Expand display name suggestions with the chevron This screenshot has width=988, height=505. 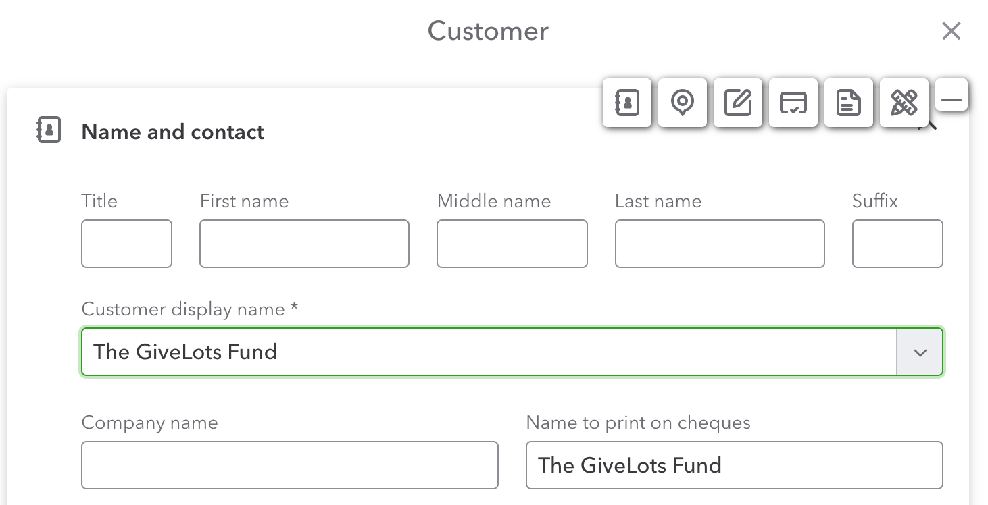[x=919, y=352]
